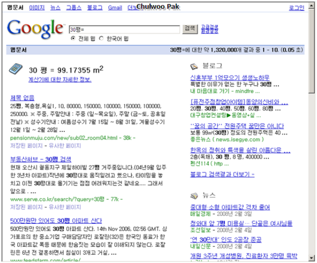Open the 꿈의 공간 전원주택 꿈만은 아니다 link
This screenshot has height=263, width=317.
pos(237,126)
